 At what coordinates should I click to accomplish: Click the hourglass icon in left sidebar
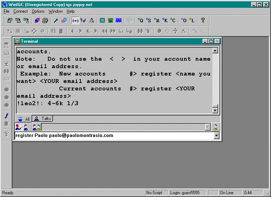tap(6, 64)
